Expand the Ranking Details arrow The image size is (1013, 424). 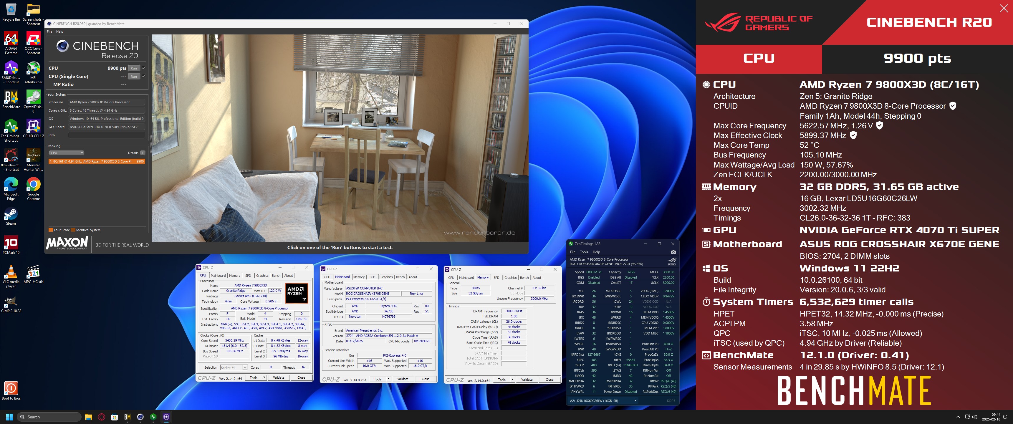(x=142, y=153)
